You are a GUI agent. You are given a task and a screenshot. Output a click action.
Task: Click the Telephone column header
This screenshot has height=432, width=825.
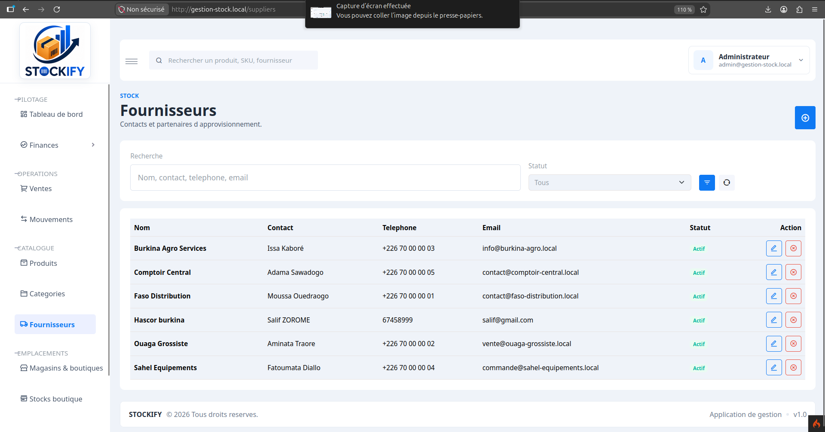[x=399, y=228]
